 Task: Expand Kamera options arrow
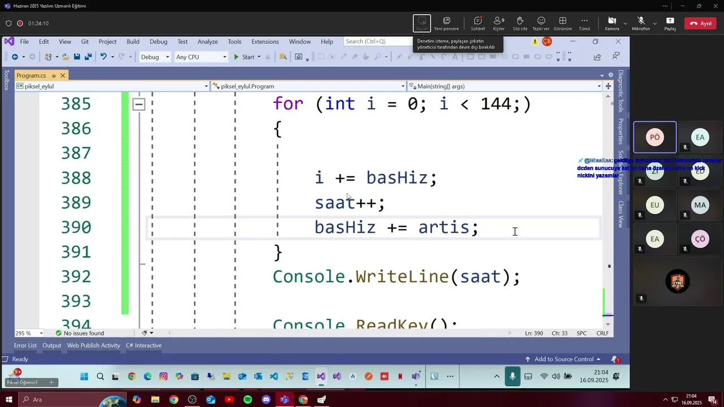click(625, 24)
